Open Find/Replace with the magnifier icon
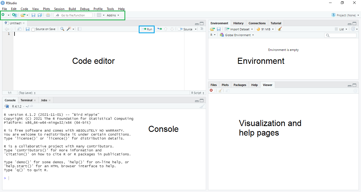This screenshot has height=192, width=361. [62, 29]
